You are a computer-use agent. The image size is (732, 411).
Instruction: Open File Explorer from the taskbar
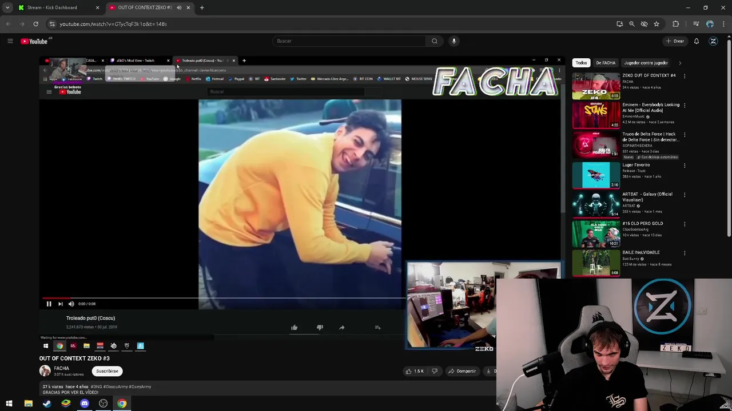coord(28,404)
